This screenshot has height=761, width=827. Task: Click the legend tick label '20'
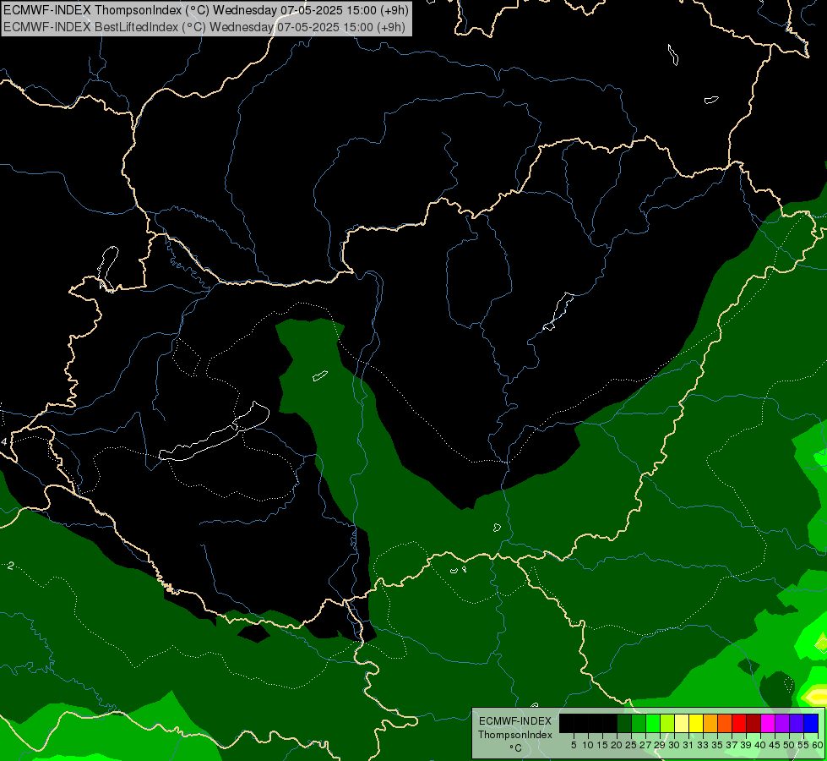pyautogui.click(x=617, y=745)
